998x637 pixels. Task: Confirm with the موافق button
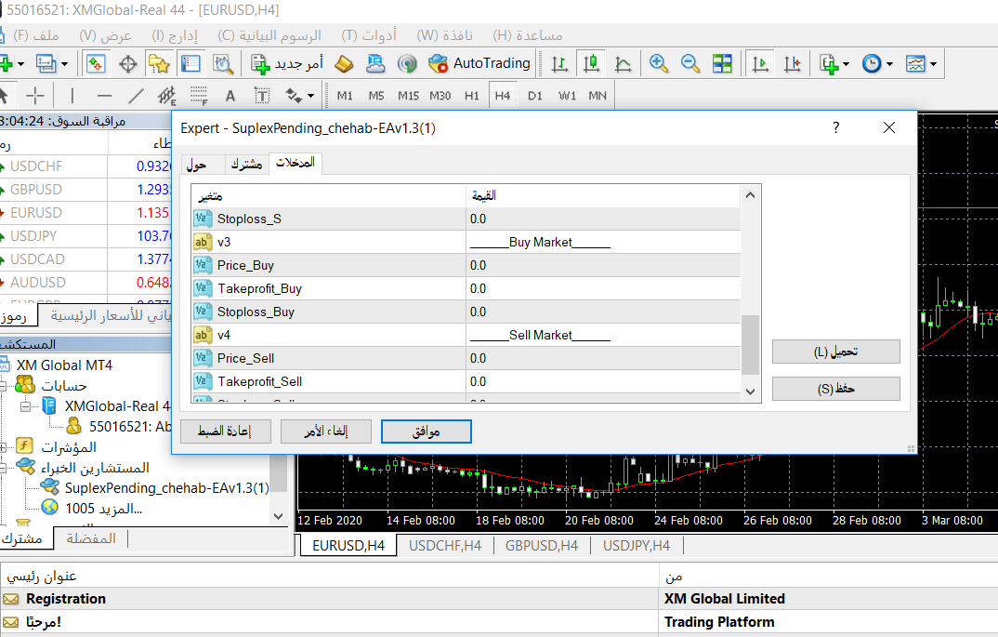pos(427,431)
